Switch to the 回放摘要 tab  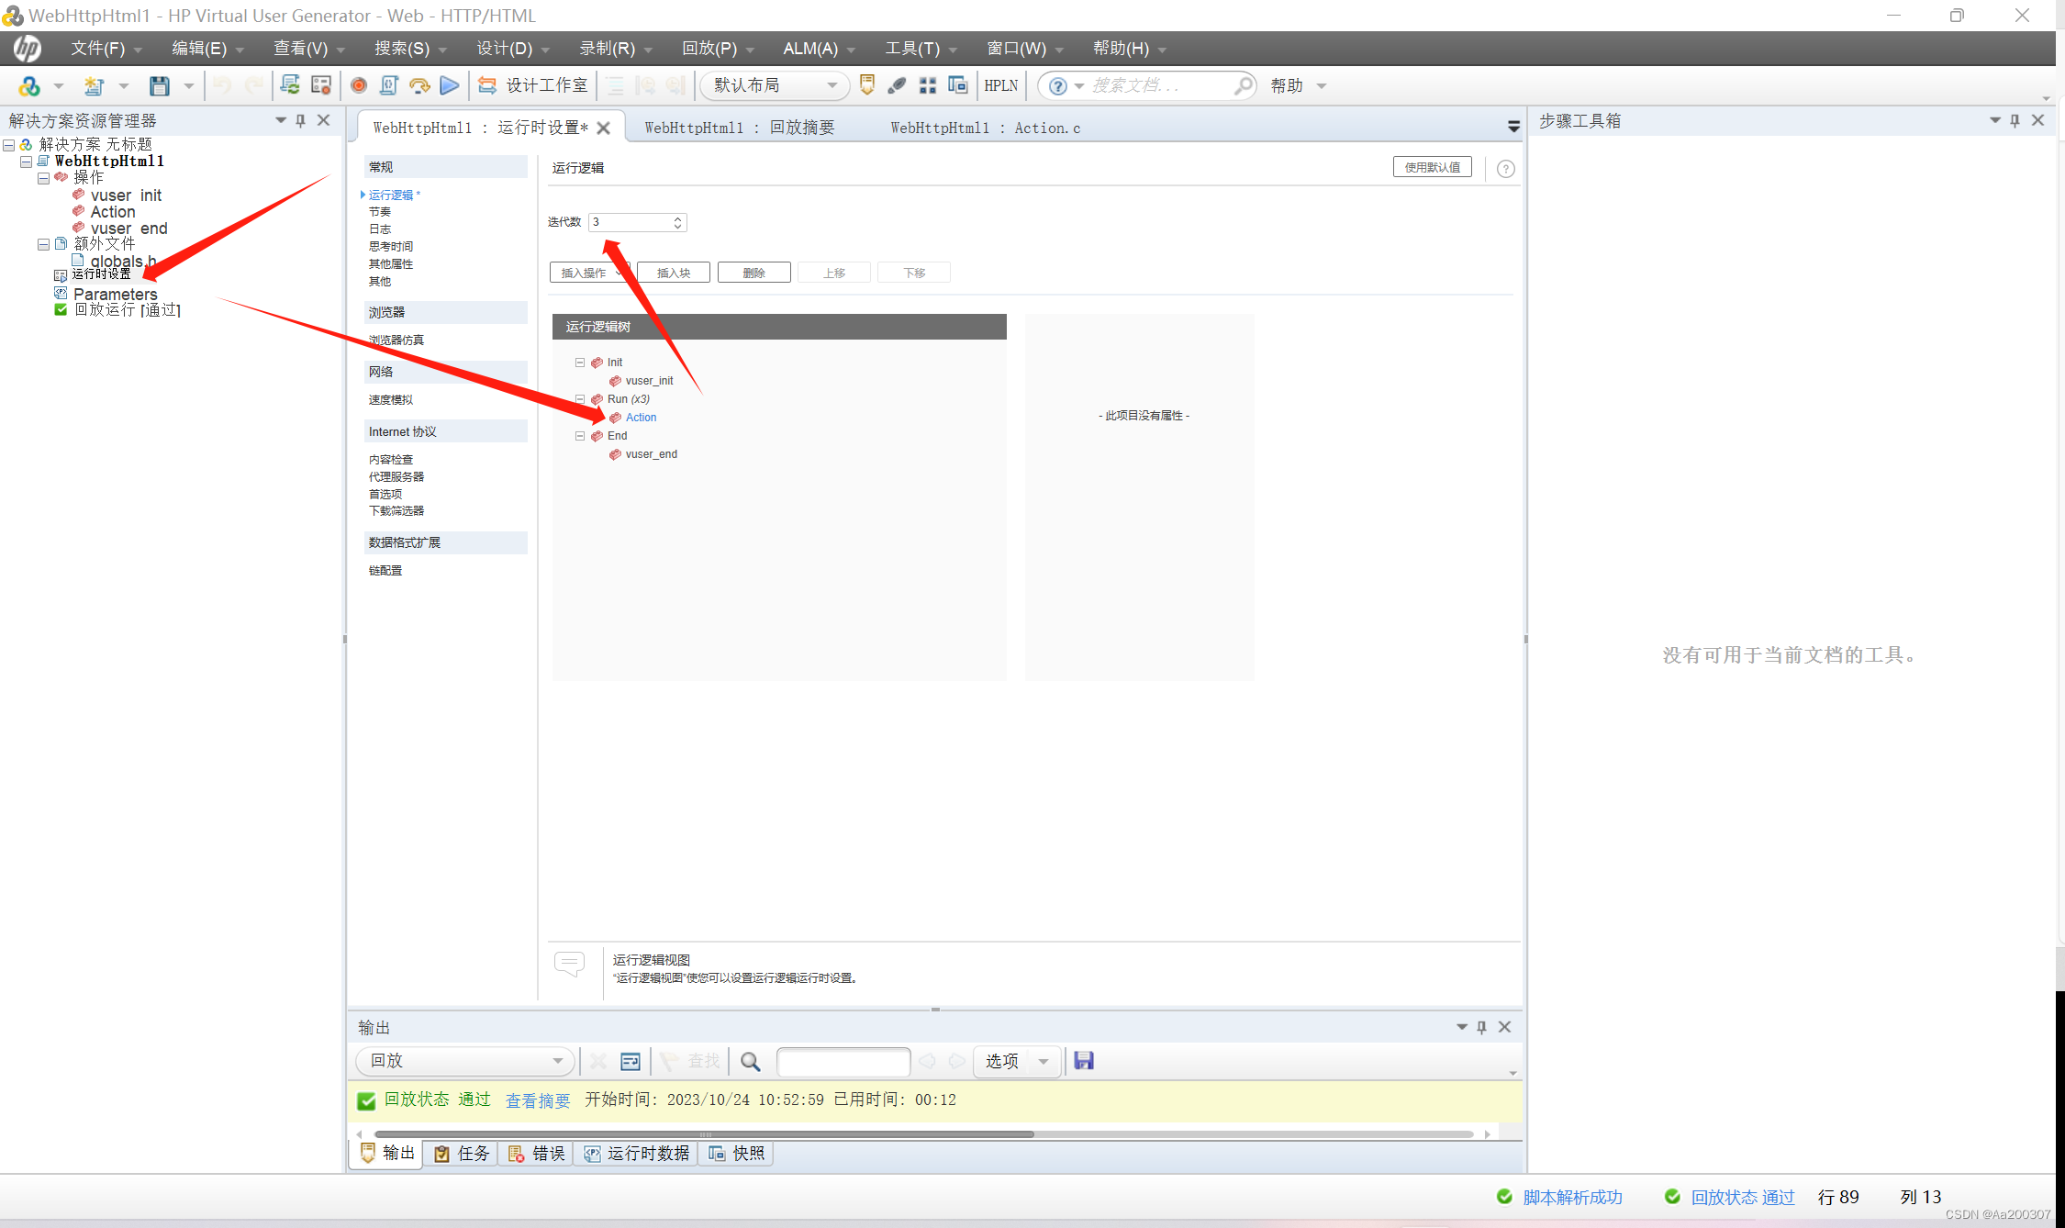(x=739, y=128)
